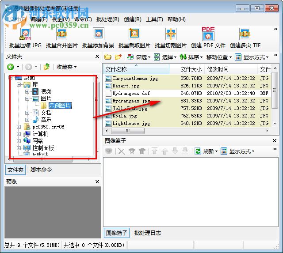Open the Batch Split Images tool (批量切割图片)

pyautogui.click(x=171, y=38)
